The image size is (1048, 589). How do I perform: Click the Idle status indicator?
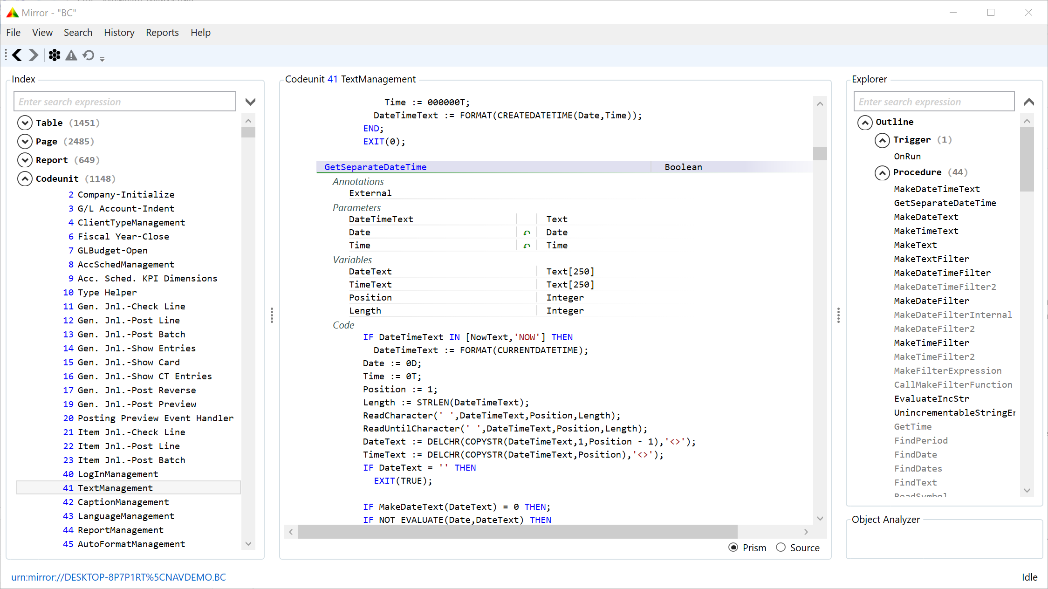[1029, 577]
